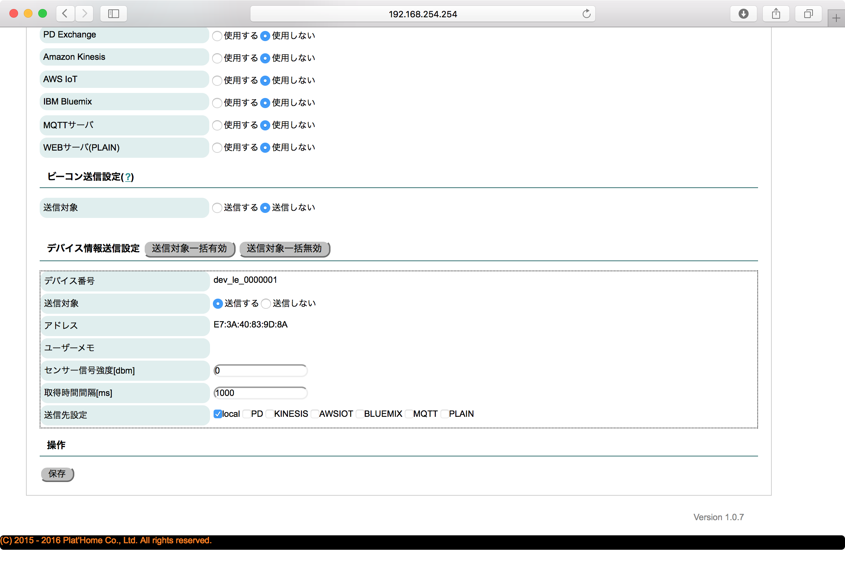Select 使用しない for IBM Bluemix
845x580 pixels.
click(265, 103)
